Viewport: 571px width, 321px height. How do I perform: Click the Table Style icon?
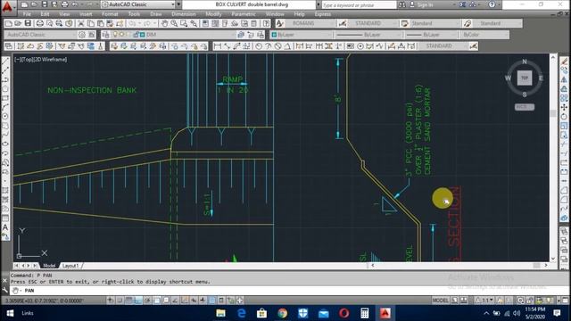[x=404, y=24]
